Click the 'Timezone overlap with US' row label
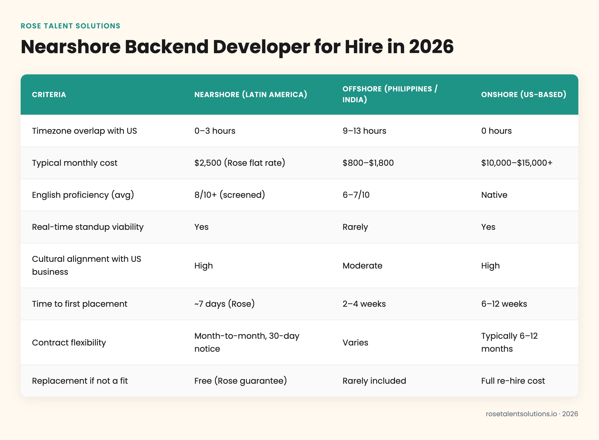This screenshot has height=440, width=599. pos(84,131)
